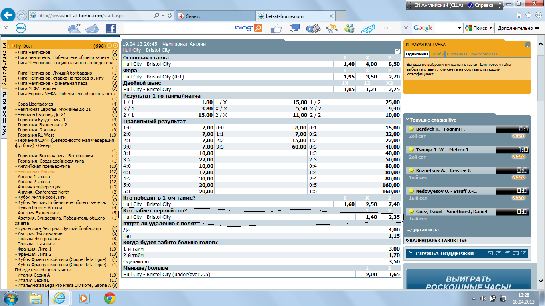Image resolution: width=545 pixels, height=306 pixels.
Task: Open the mail envelope toolbar icon
Action: [x=92, y=28]
